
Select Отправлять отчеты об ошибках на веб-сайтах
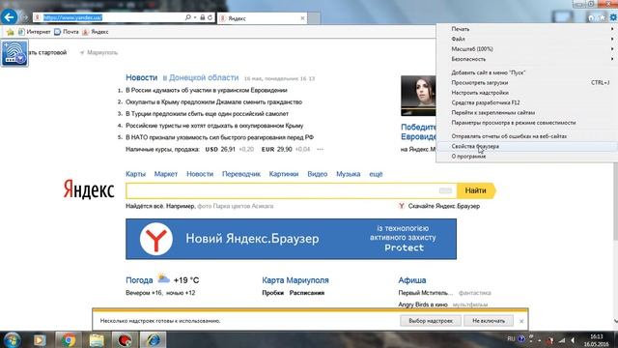click(527, 136)
